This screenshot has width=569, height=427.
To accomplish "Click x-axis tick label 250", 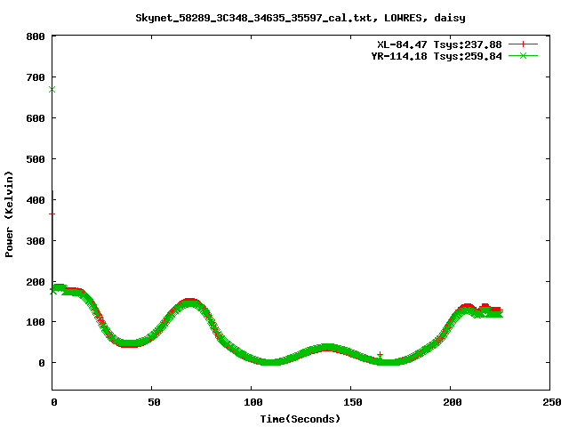I will [x=552, y=402].
